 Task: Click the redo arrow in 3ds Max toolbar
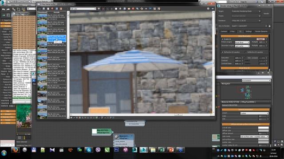[8, 9]
